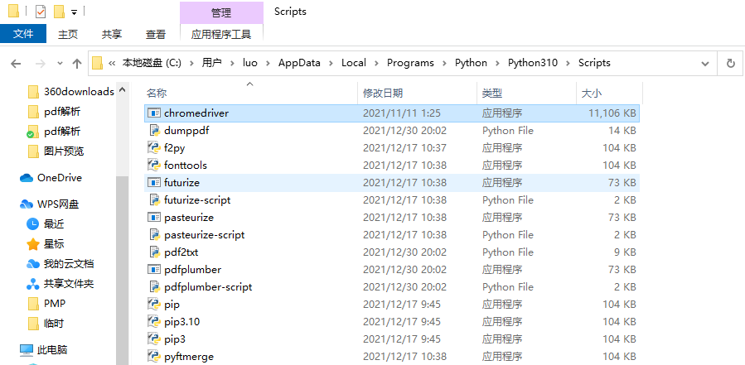Screen dimensions: 745x365
Task: Open the recent locations dropdown arrow
Action: (60, 63)
